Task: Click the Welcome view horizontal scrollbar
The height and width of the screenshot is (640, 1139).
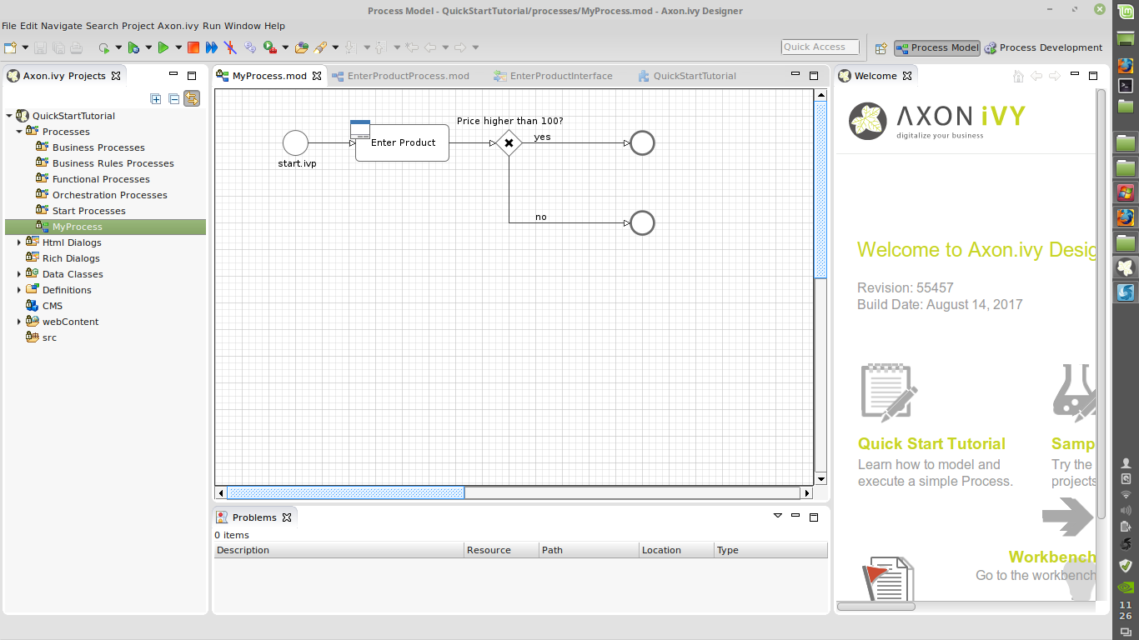Action: [x=876, y=606]
